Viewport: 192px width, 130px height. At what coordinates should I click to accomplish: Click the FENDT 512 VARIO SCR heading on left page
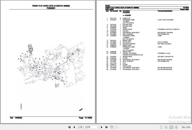[x=51, y=6]
